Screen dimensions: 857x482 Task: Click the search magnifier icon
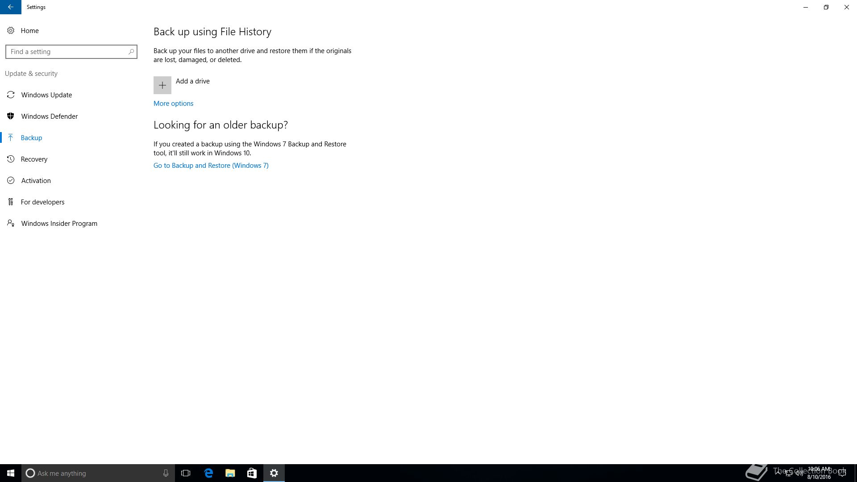pyautogui.click(x=131, y=52)
